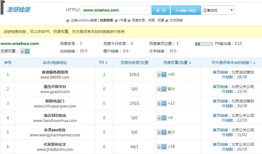
Task: Click the weight badge in the www.chinapanpan.com row
Action: [163, 103]
